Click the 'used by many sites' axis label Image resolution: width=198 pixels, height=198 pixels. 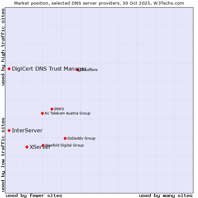coord(165,195)
